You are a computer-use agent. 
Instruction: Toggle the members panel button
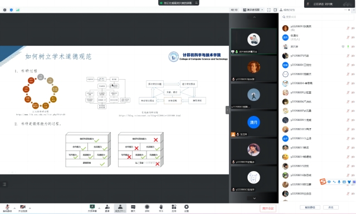[x=120, y=208]
